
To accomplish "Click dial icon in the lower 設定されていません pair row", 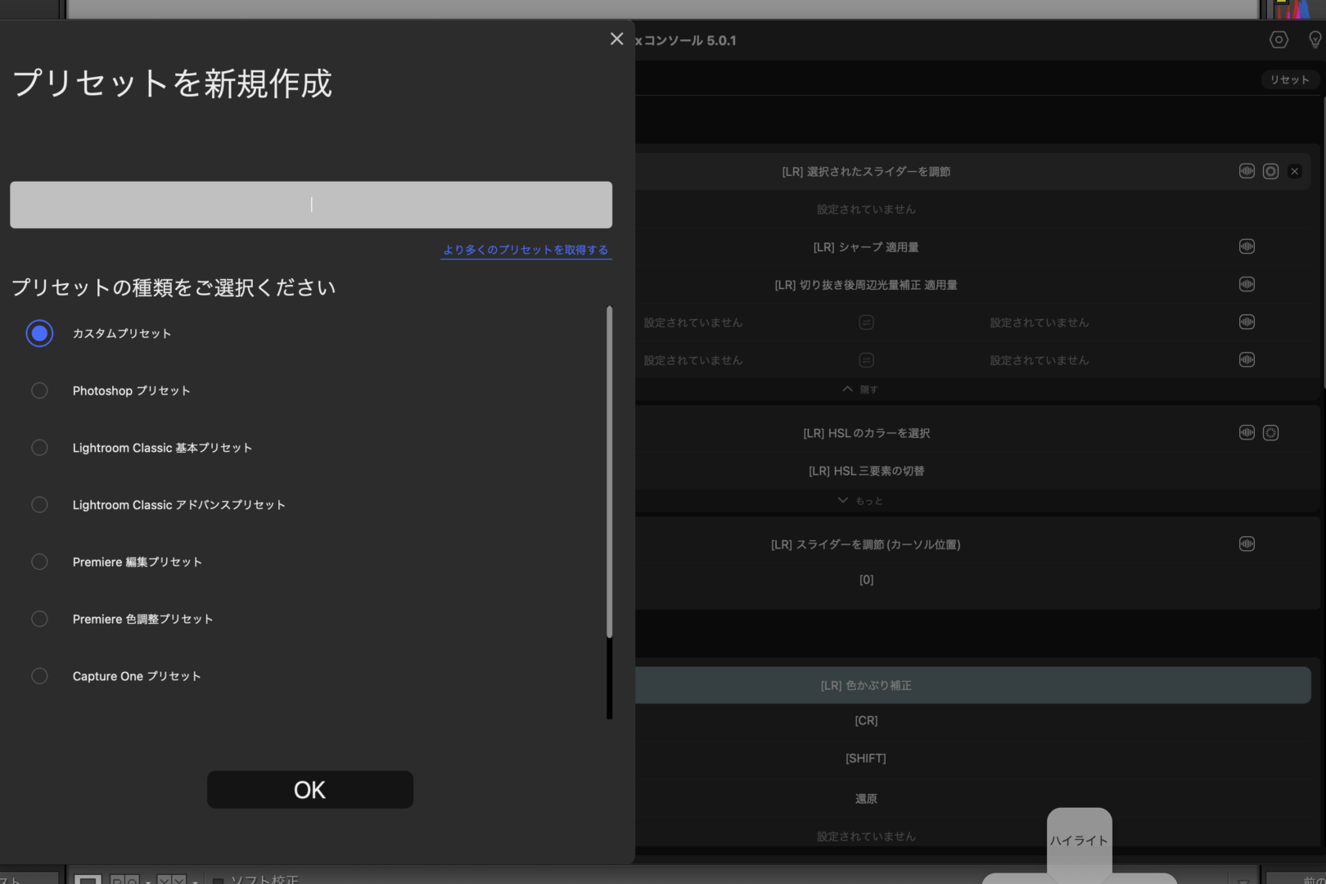I will [1247, 359].
